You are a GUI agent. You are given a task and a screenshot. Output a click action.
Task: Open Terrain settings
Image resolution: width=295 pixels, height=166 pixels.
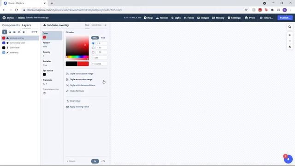(162, 18)
